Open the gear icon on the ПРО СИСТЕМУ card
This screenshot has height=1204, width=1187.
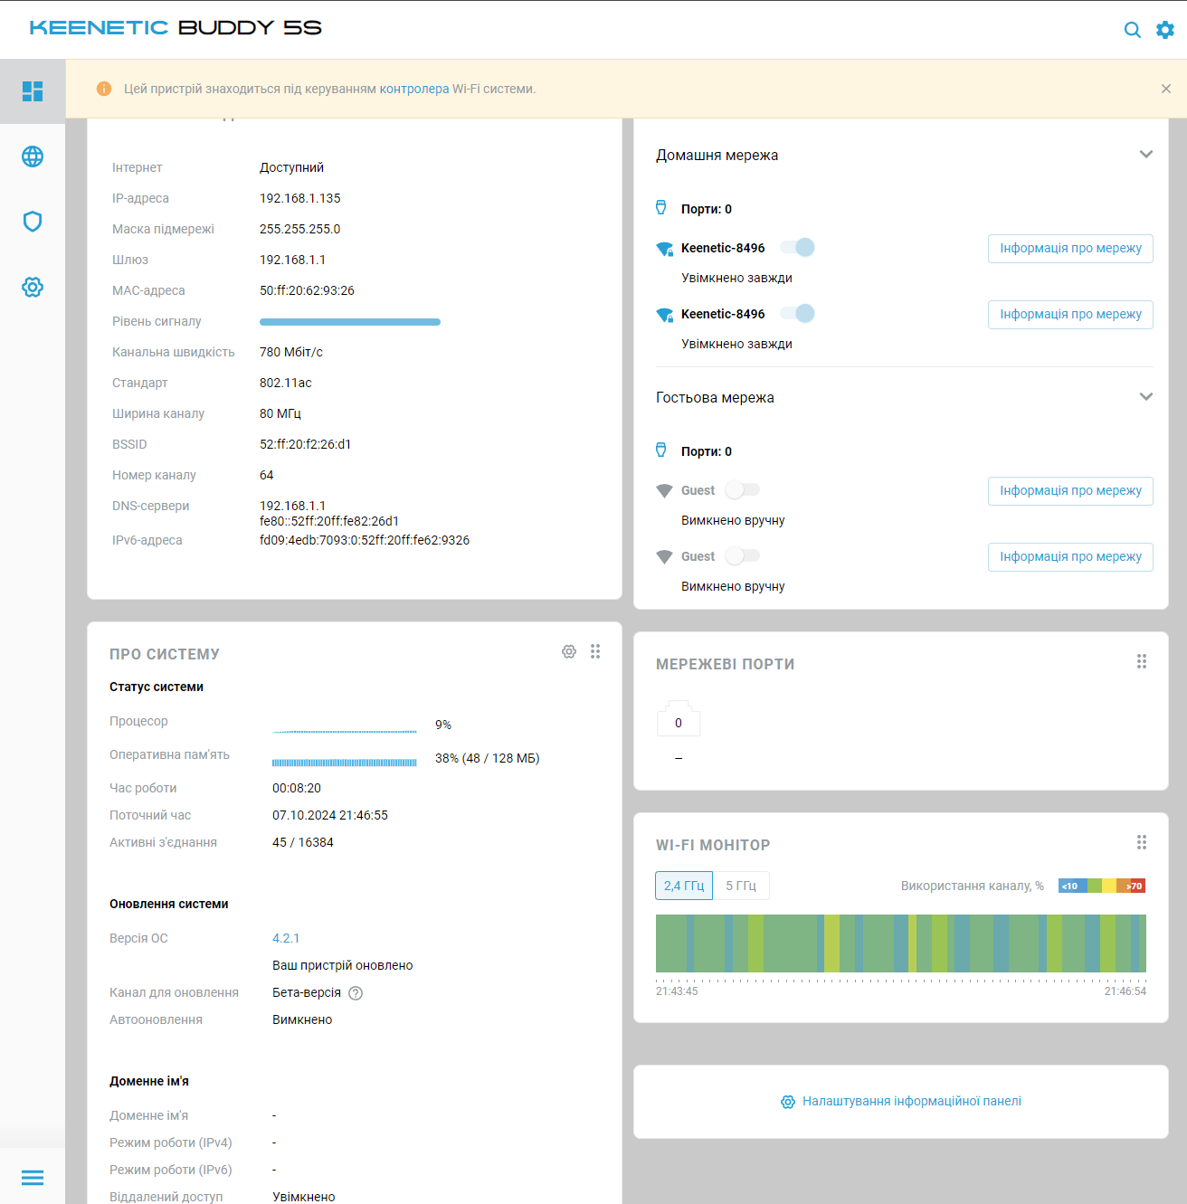click(x=569, y=651)
